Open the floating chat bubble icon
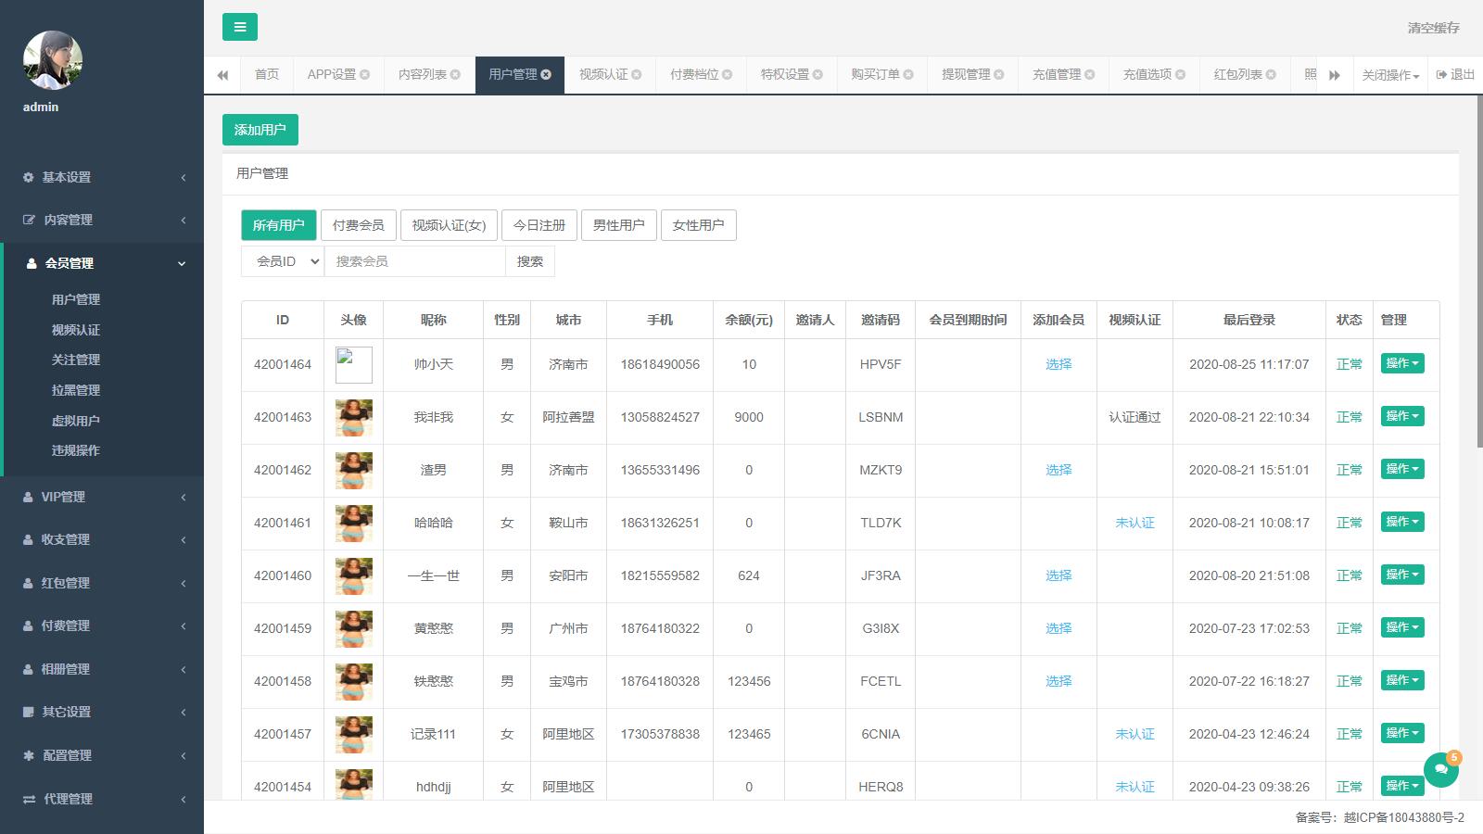 coord(1440,769)
